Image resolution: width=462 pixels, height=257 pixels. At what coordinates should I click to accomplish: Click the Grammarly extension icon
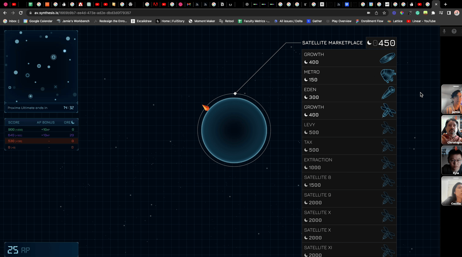coord(417,13)
